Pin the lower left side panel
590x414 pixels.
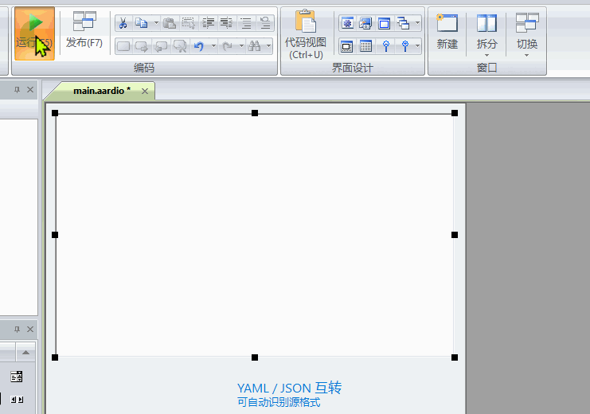coord(17,330)
